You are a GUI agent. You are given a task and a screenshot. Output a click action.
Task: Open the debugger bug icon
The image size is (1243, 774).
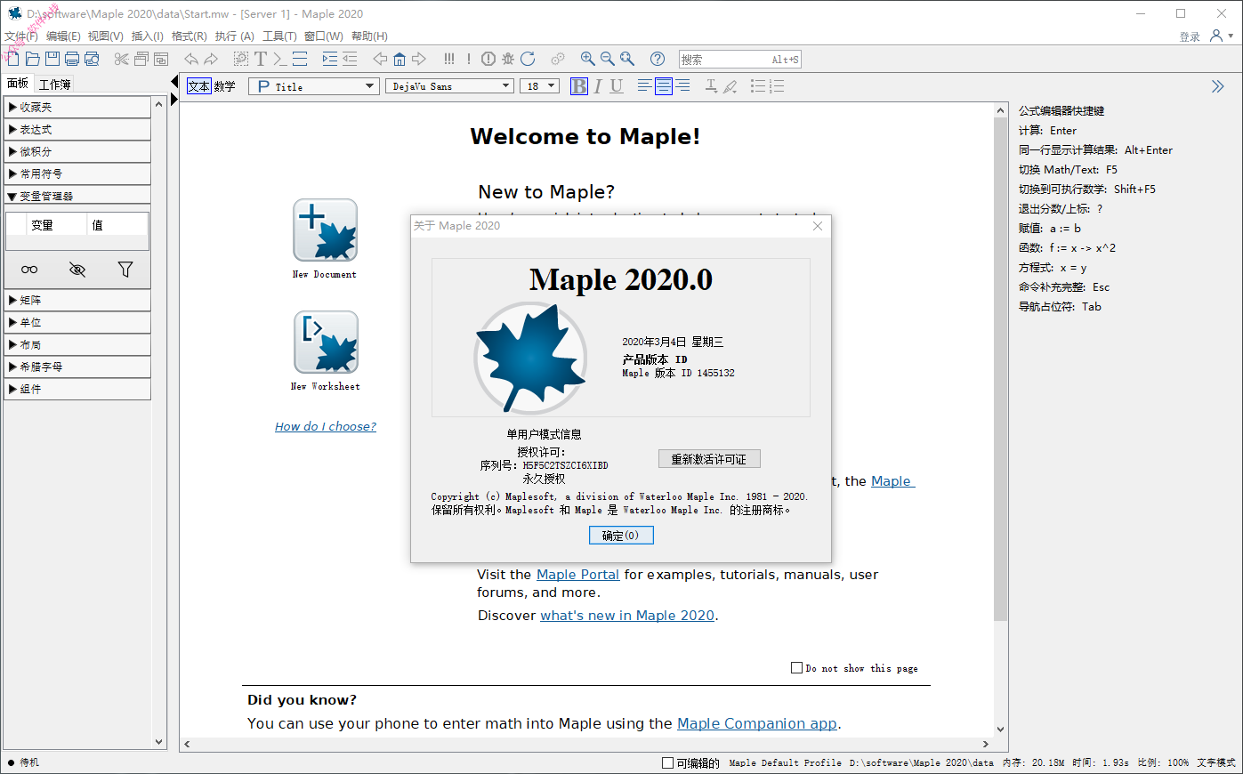pos(508,59)
